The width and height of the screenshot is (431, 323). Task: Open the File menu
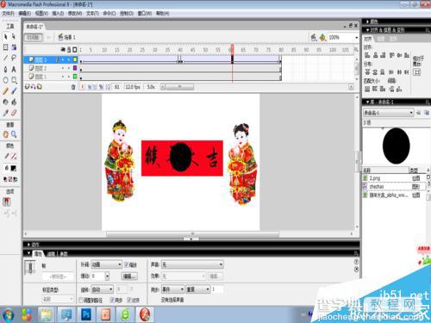point(8,14)
